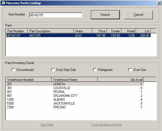Viewport: 162px width, 131px height.
Task: Select warehouse 801 row
Action: pos(75,95)
